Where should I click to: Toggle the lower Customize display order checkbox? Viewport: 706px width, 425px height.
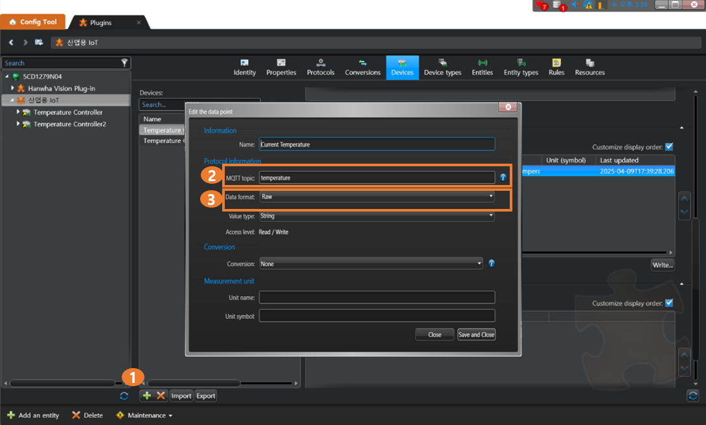point(669,303)
